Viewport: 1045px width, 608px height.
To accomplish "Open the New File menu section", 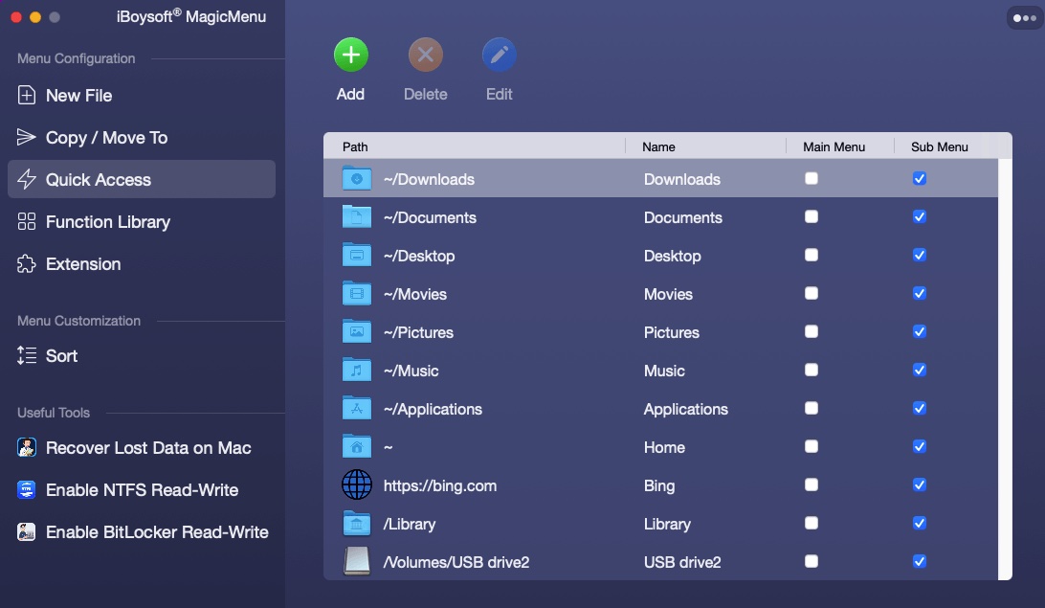I will pos(78,96).
